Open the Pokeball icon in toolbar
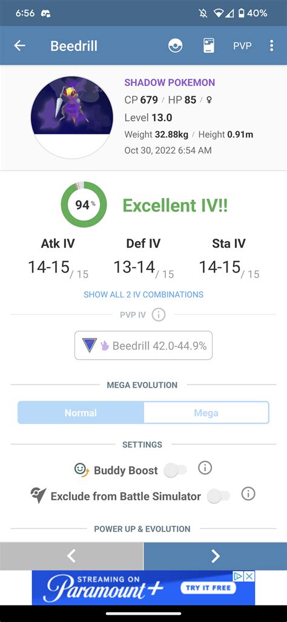The image size is (287, 622). point(175,45)
